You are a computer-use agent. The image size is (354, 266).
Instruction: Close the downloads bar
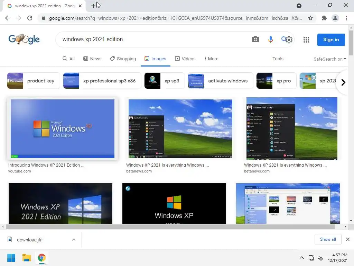pos(348,239)
